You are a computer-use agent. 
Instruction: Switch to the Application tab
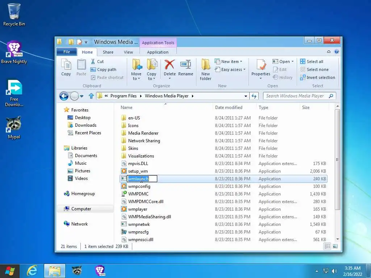pyautogui.click(x=158, y=52)
